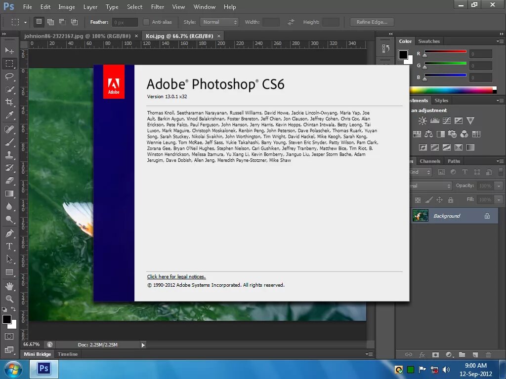Select the Rectangle shape tool
This screenshot has width=506, height=379.
[x=9, y=272]
